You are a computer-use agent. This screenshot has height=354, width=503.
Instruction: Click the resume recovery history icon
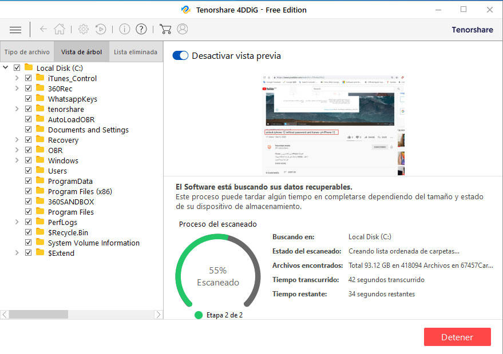(101, 29)
